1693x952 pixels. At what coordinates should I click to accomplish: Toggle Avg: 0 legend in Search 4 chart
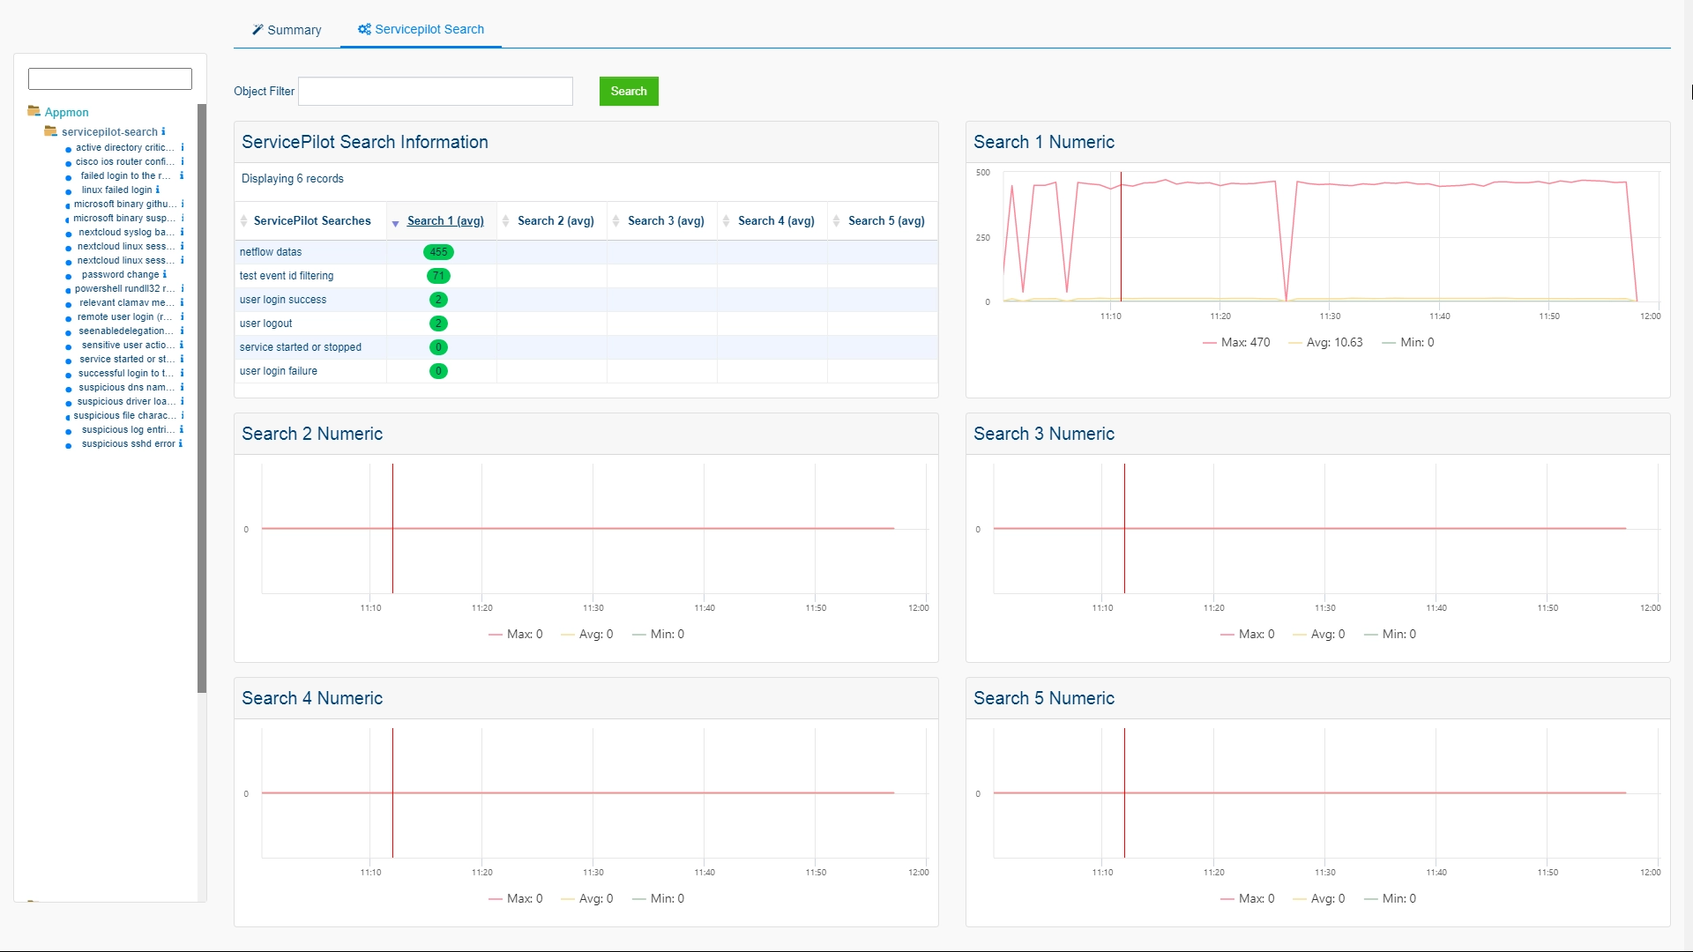(x=587, y=899)
